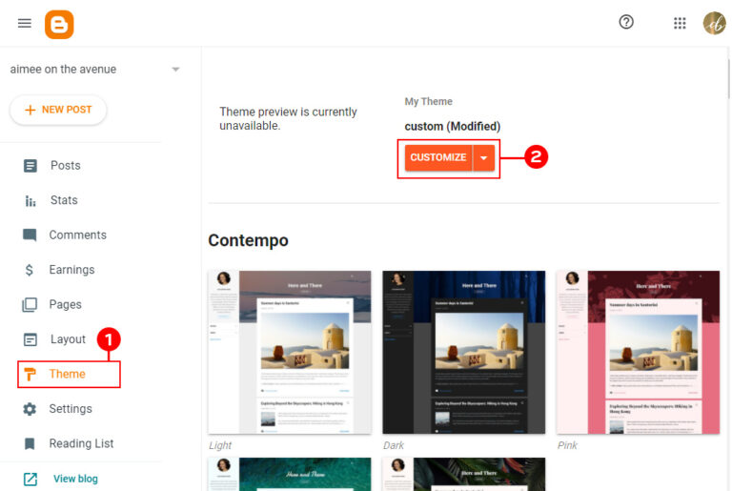Pick the tropical-leaves Contempo theme thumbnail below Dark
The height and width of the screenshot is (491, 732).
(x=463, y=474)
